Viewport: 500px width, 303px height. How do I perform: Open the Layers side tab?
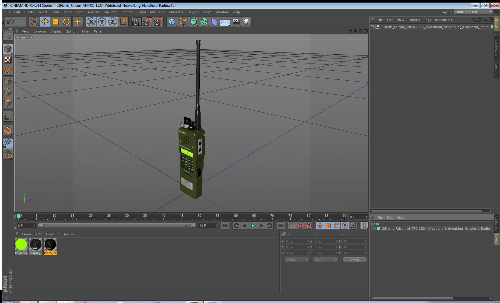pyautogui.click(x=496, y=238)
